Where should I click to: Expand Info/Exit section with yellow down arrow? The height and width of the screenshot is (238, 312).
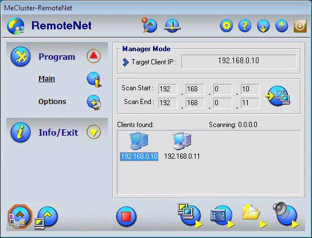(93, 132)
